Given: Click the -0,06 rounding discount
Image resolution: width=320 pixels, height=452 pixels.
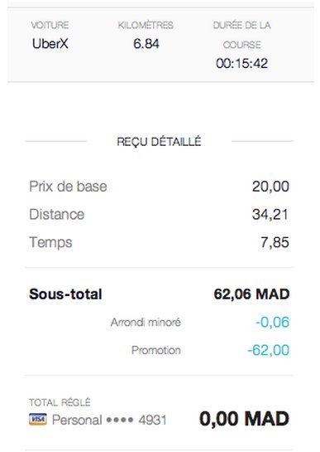Looking at the screenshot, I should point(272,322).
